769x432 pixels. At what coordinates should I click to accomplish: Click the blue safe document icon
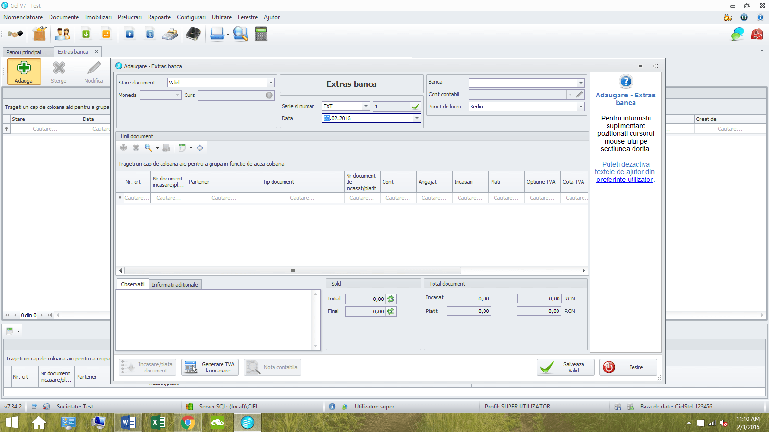coord(150,34)
